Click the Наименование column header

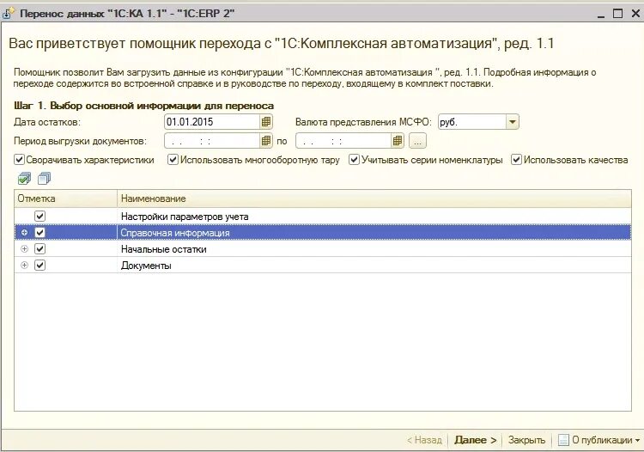(374, 199)
